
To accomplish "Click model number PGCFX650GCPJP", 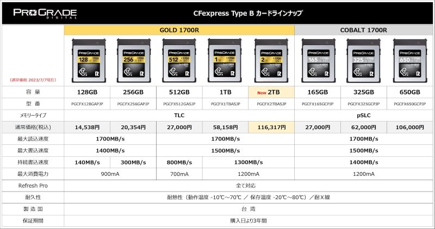I will pos(410,104).
